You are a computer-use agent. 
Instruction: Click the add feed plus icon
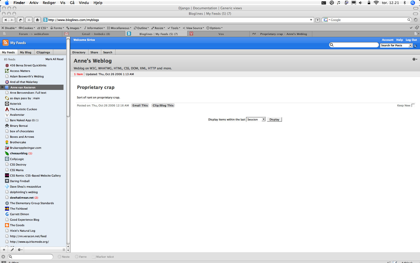coord(4,250)
